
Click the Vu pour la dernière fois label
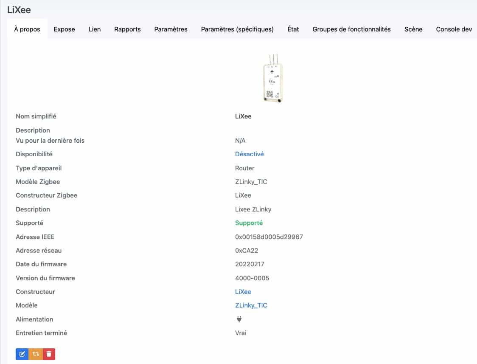(x=50, y=140)
